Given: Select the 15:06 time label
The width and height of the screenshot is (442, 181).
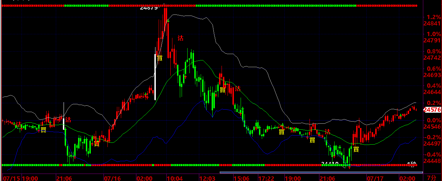Looking at the screenshot, I should click(241, 178).
